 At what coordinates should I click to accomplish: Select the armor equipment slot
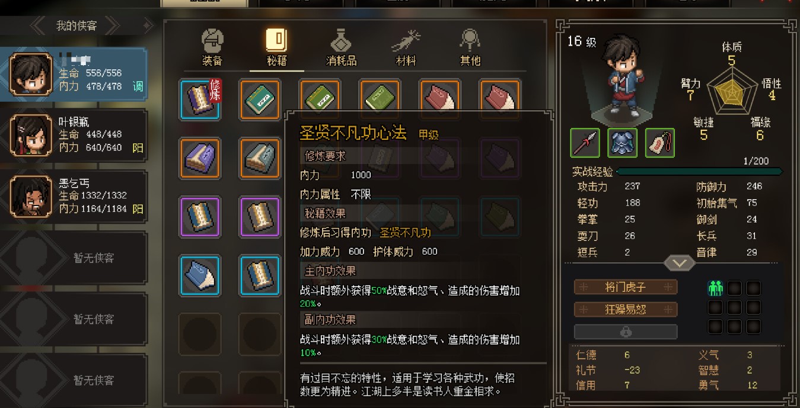click(622, 143)
